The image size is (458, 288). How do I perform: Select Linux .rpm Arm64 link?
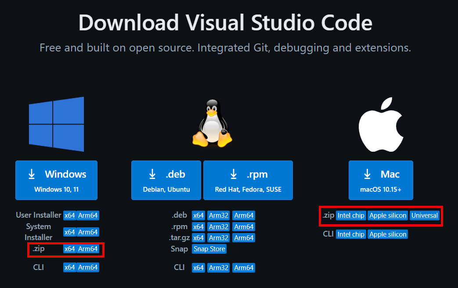click(244, 227)
